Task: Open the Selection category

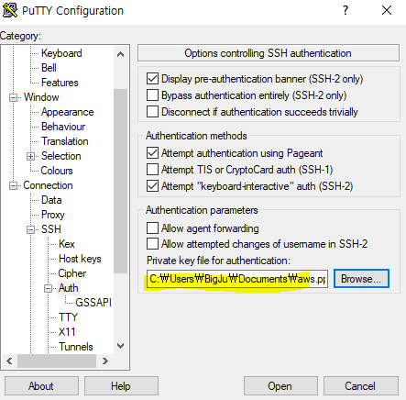Action: coord(60,156)
